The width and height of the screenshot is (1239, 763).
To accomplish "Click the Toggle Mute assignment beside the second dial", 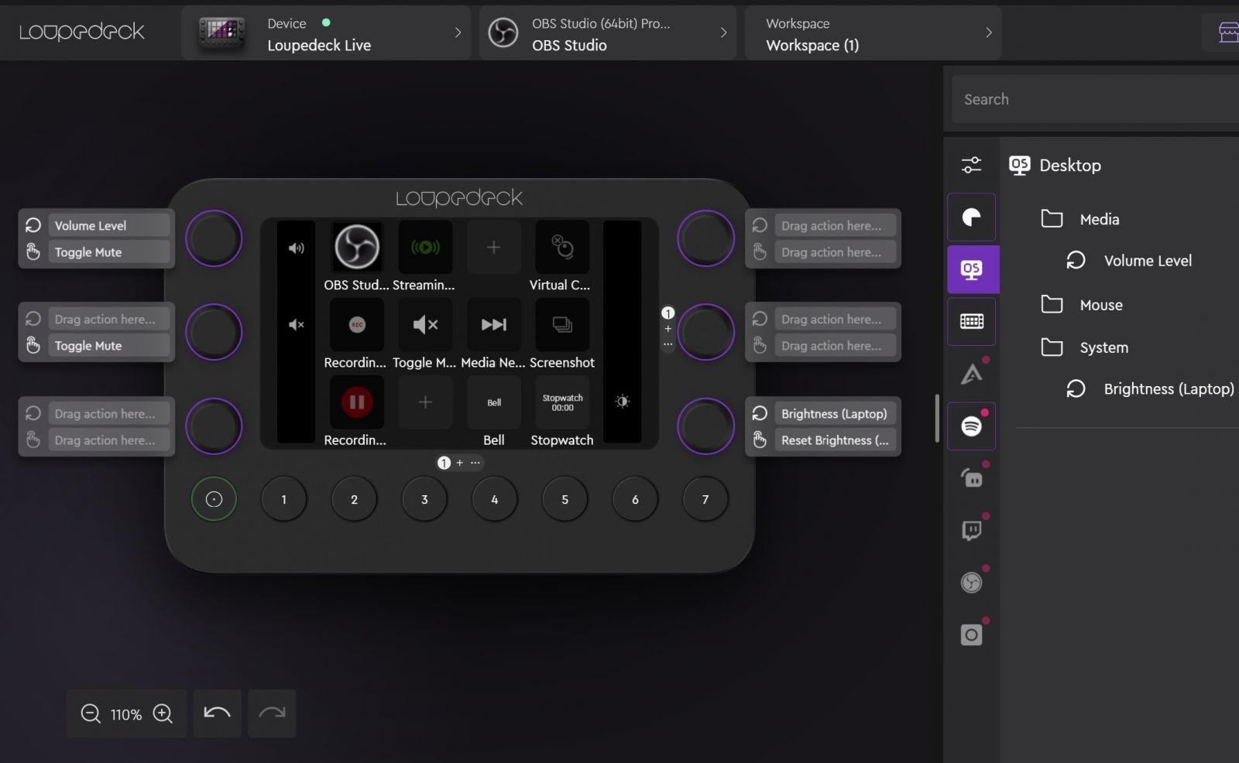I will (108, 345).
